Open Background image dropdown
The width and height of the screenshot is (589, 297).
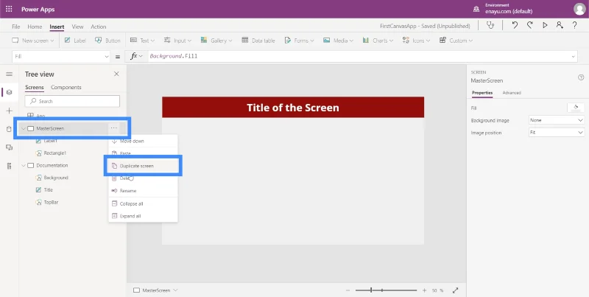coord(557,120)
